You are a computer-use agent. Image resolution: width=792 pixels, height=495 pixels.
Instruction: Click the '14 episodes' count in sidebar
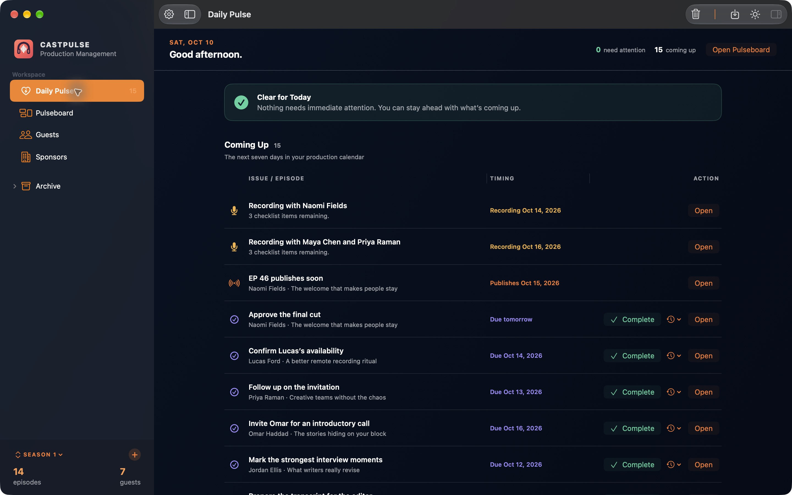tap(27, 476)
